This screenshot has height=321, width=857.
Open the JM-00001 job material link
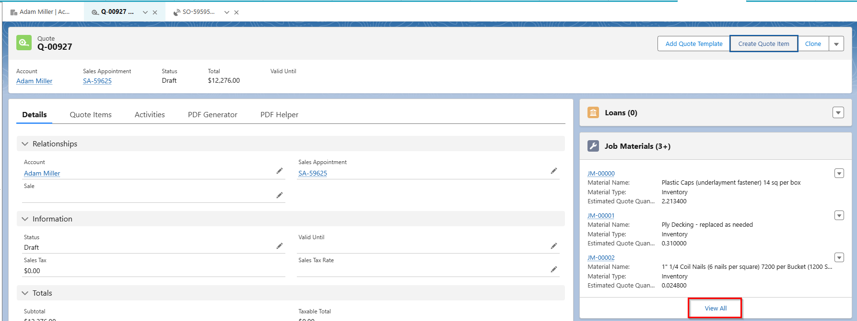[x=601, y=215]
